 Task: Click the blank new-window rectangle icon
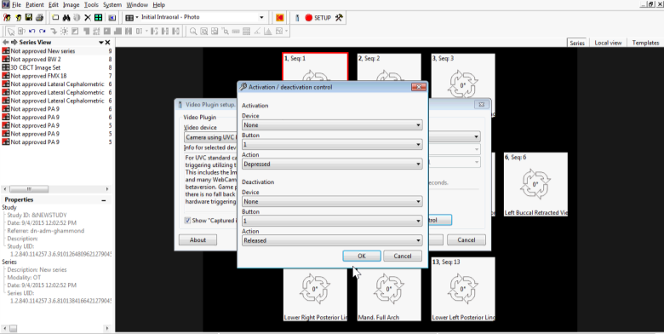55,17
